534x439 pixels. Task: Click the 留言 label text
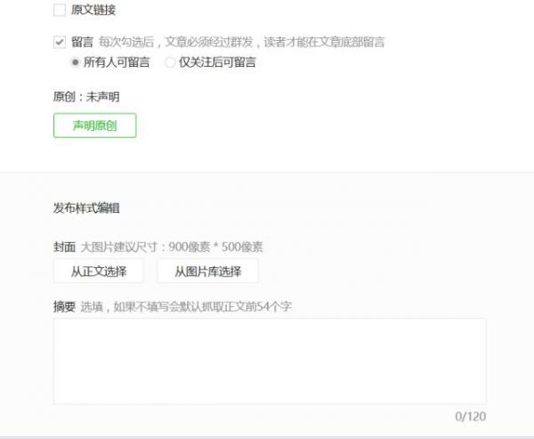(x=82, y=42)
